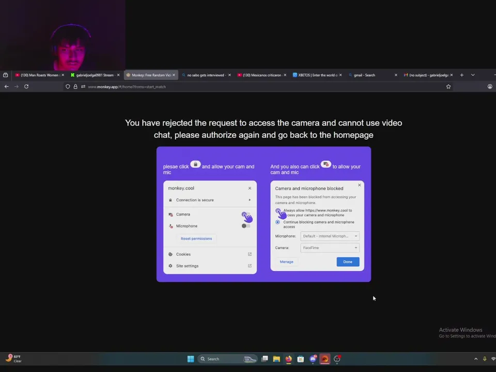Screen dimensions: 496x372
Task: Open the Windows Start menu
Action: [x=191, y=359]
